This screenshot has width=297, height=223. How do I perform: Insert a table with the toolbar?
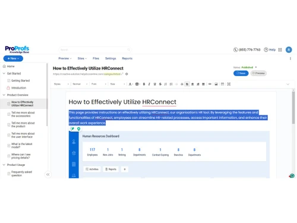pos(223,84)
